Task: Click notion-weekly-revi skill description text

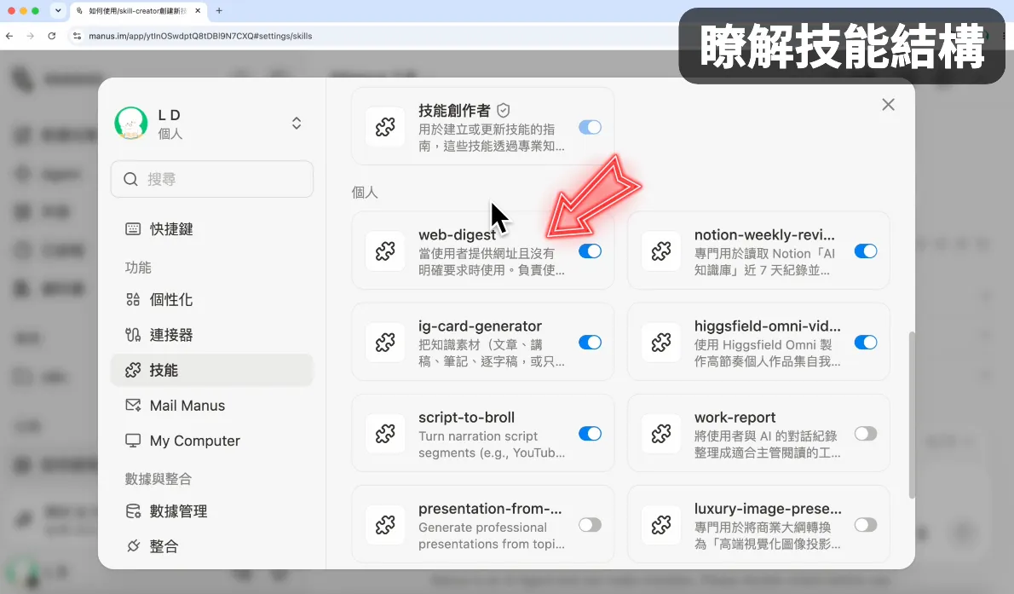Action: (x=765, y=262)
